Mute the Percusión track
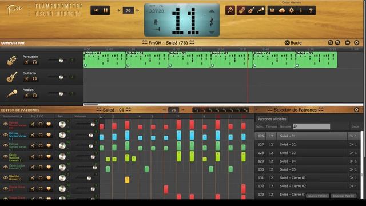366x206 pixels. click(x=27, y=62)
